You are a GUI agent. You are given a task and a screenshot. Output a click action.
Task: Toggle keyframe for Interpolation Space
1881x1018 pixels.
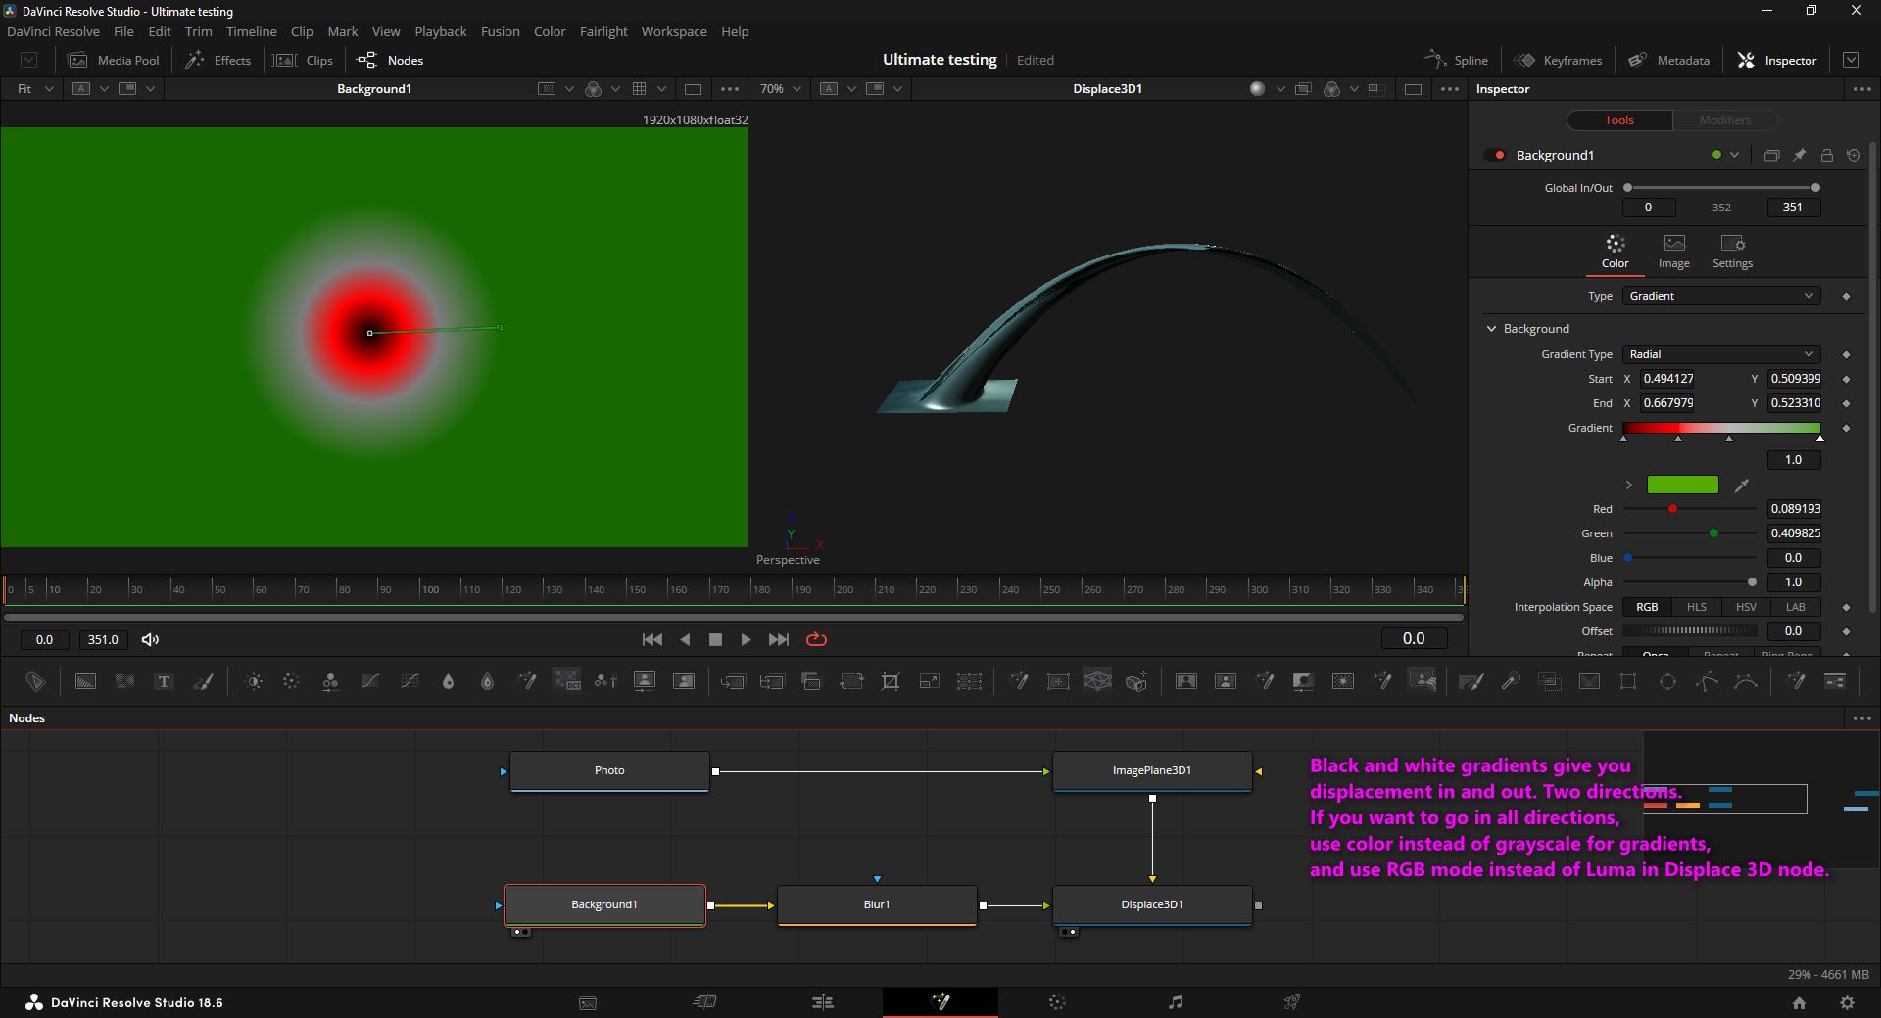(1846, 607)
